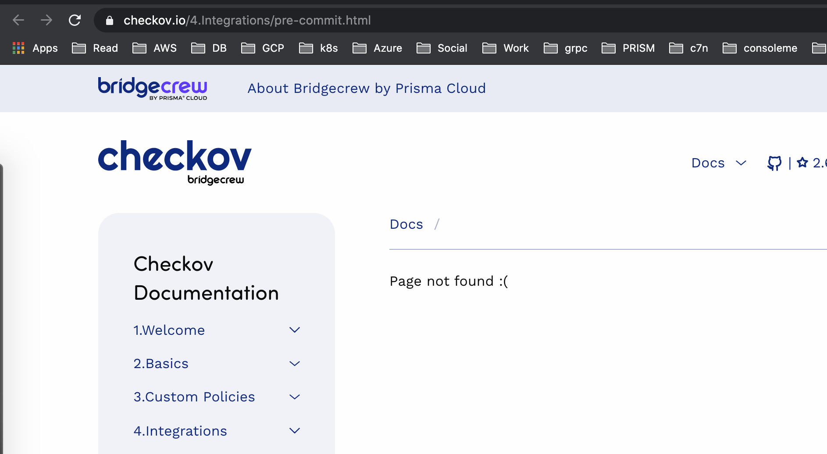Open the Checkov GitHub repository via octocat icon

point(774,163)
